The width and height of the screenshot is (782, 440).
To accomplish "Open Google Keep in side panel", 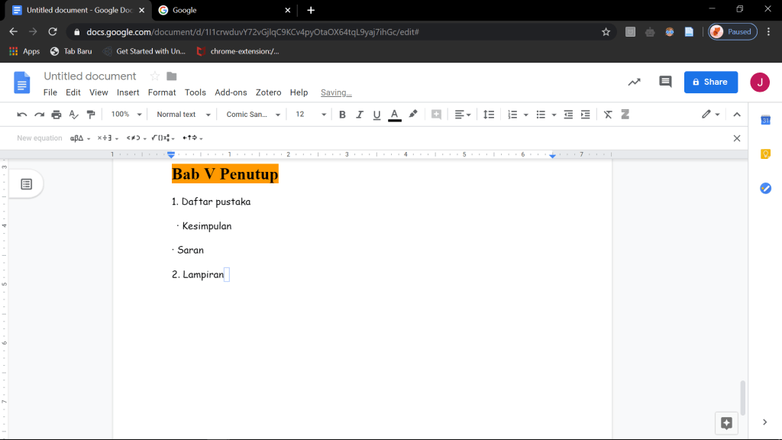I will coord(765,154).
